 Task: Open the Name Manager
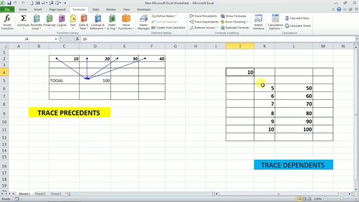pos(144,22)
